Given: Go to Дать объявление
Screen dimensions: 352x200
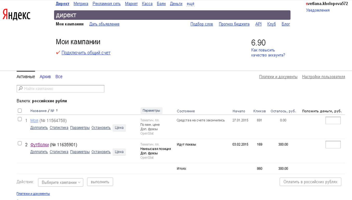Looking at the screenshot, I should pyautogui.click(x=104, y=24).
